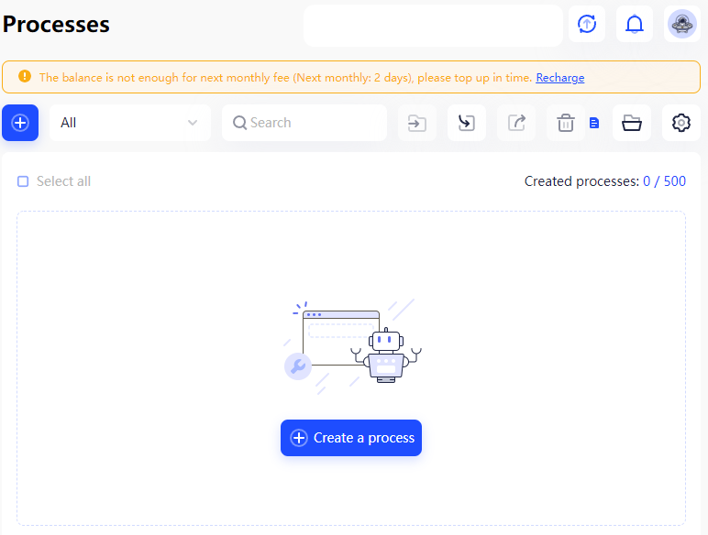Click the orange warning exclamation icon
This screenshot has width=708, height=535.
(x=25, y=76)
